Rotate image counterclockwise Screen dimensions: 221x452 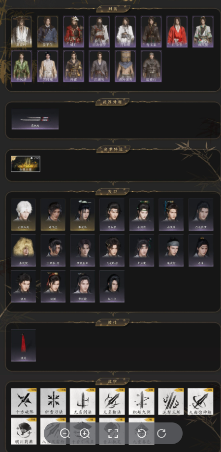pos(141,433)
